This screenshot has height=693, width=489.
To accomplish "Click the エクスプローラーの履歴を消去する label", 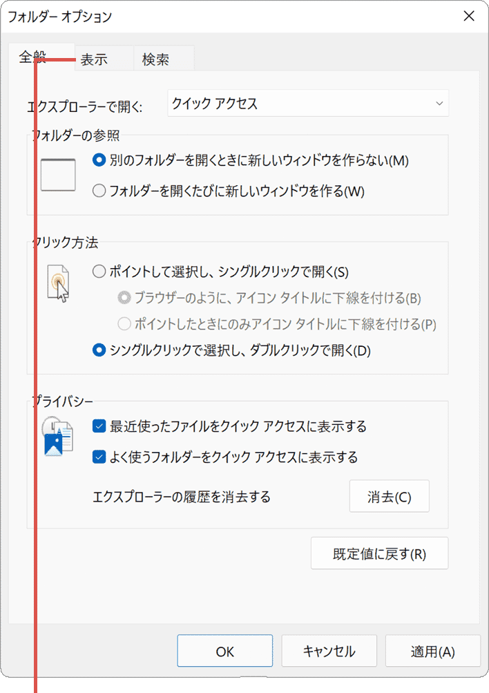I will tap(182, 497).
